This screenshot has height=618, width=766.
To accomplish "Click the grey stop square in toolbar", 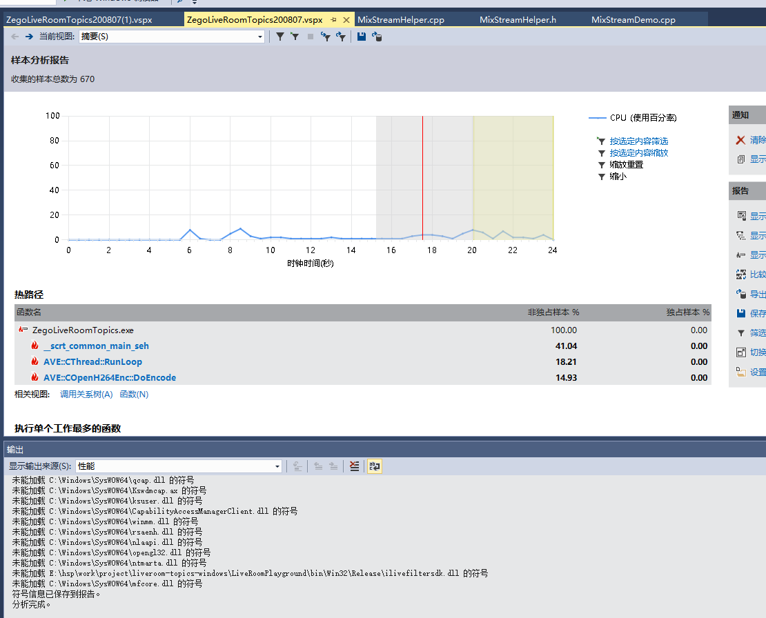I will 311,37.
